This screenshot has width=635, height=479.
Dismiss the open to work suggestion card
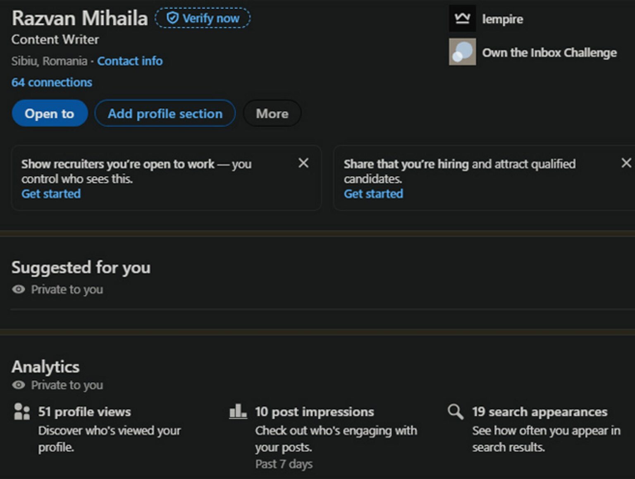[x=304, y=163]
